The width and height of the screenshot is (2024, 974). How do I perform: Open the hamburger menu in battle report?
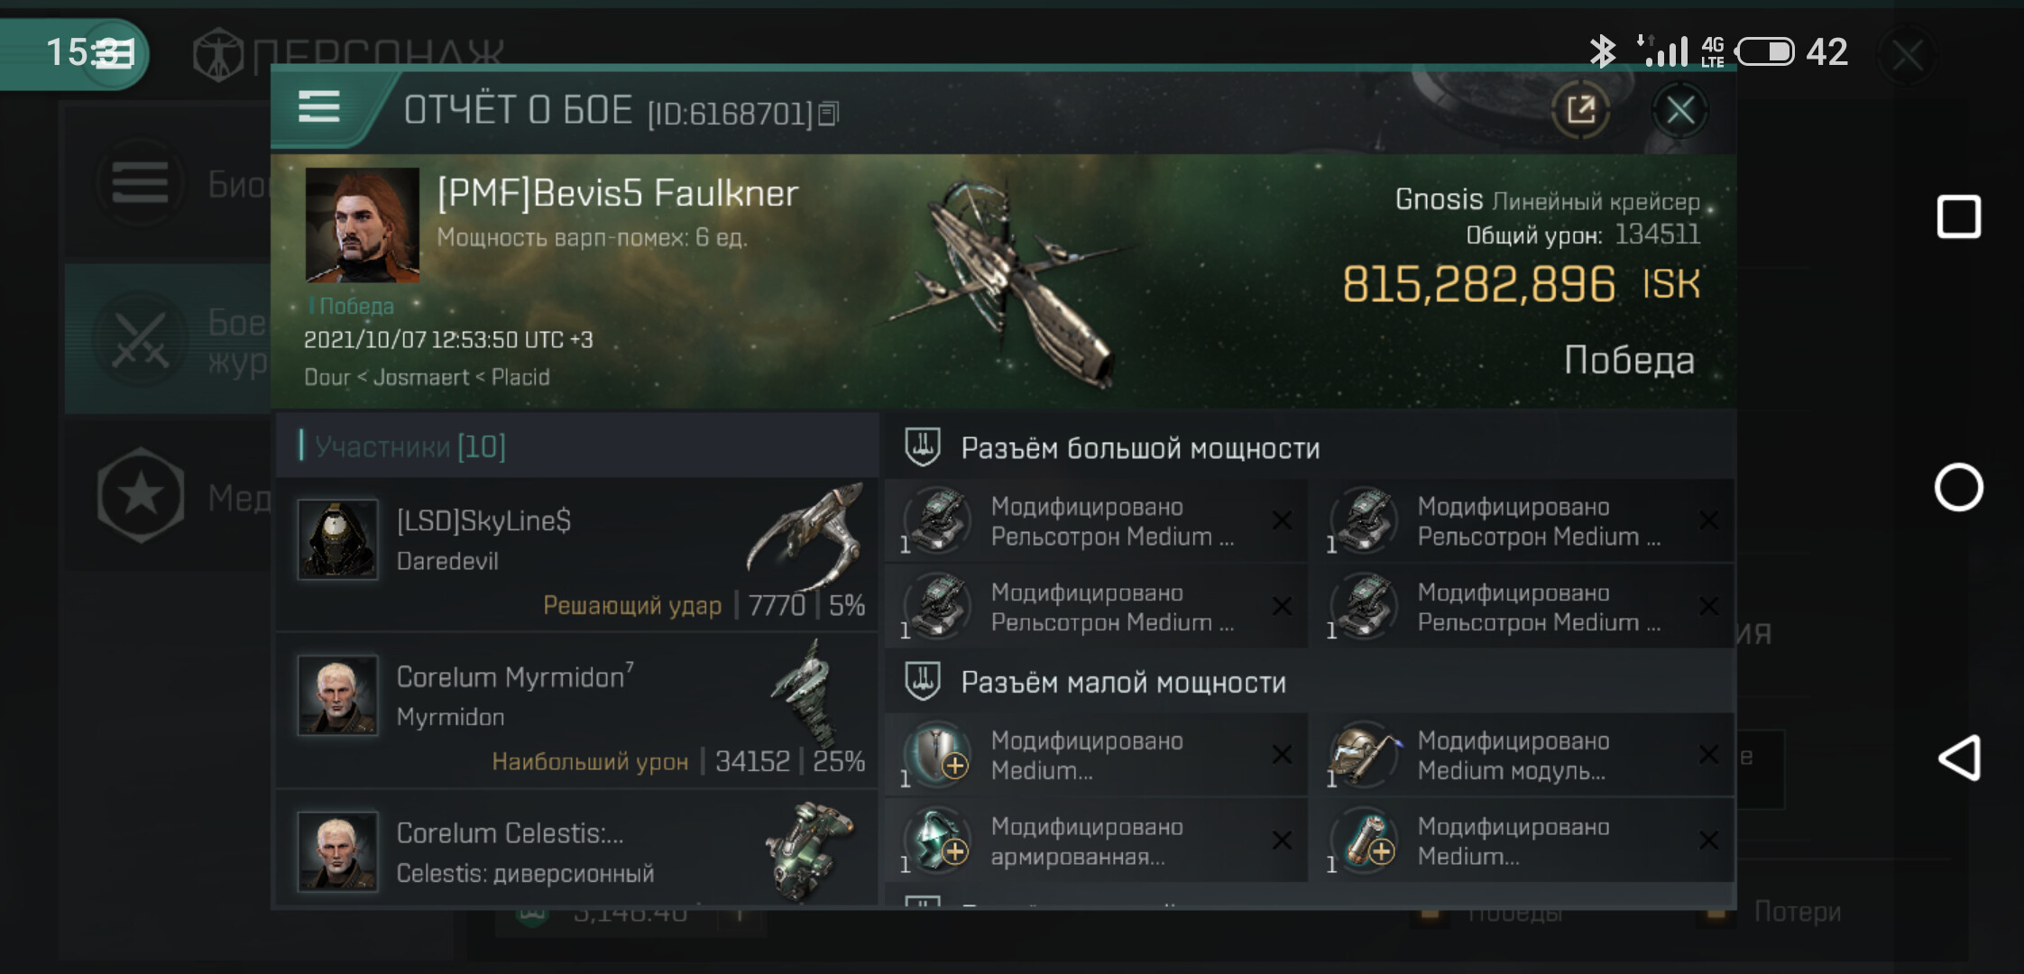318,107
